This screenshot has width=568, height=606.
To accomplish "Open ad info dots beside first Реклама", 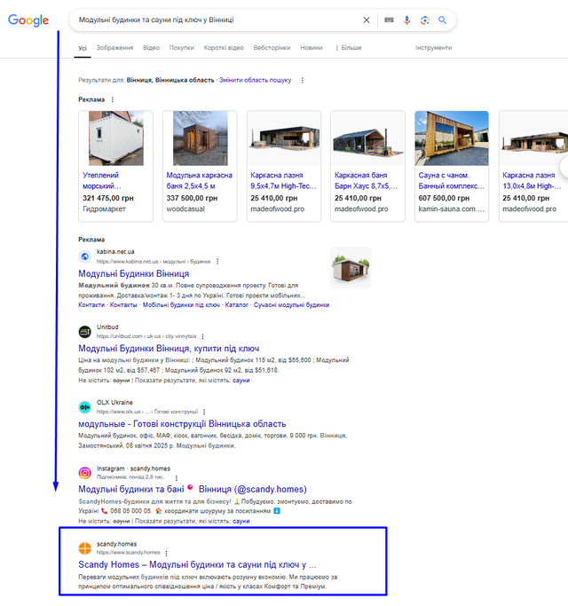I will point(113,99).
